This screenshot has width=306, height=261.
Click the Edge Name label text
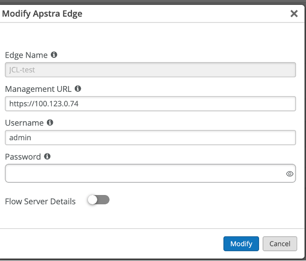tap(26, 55)
